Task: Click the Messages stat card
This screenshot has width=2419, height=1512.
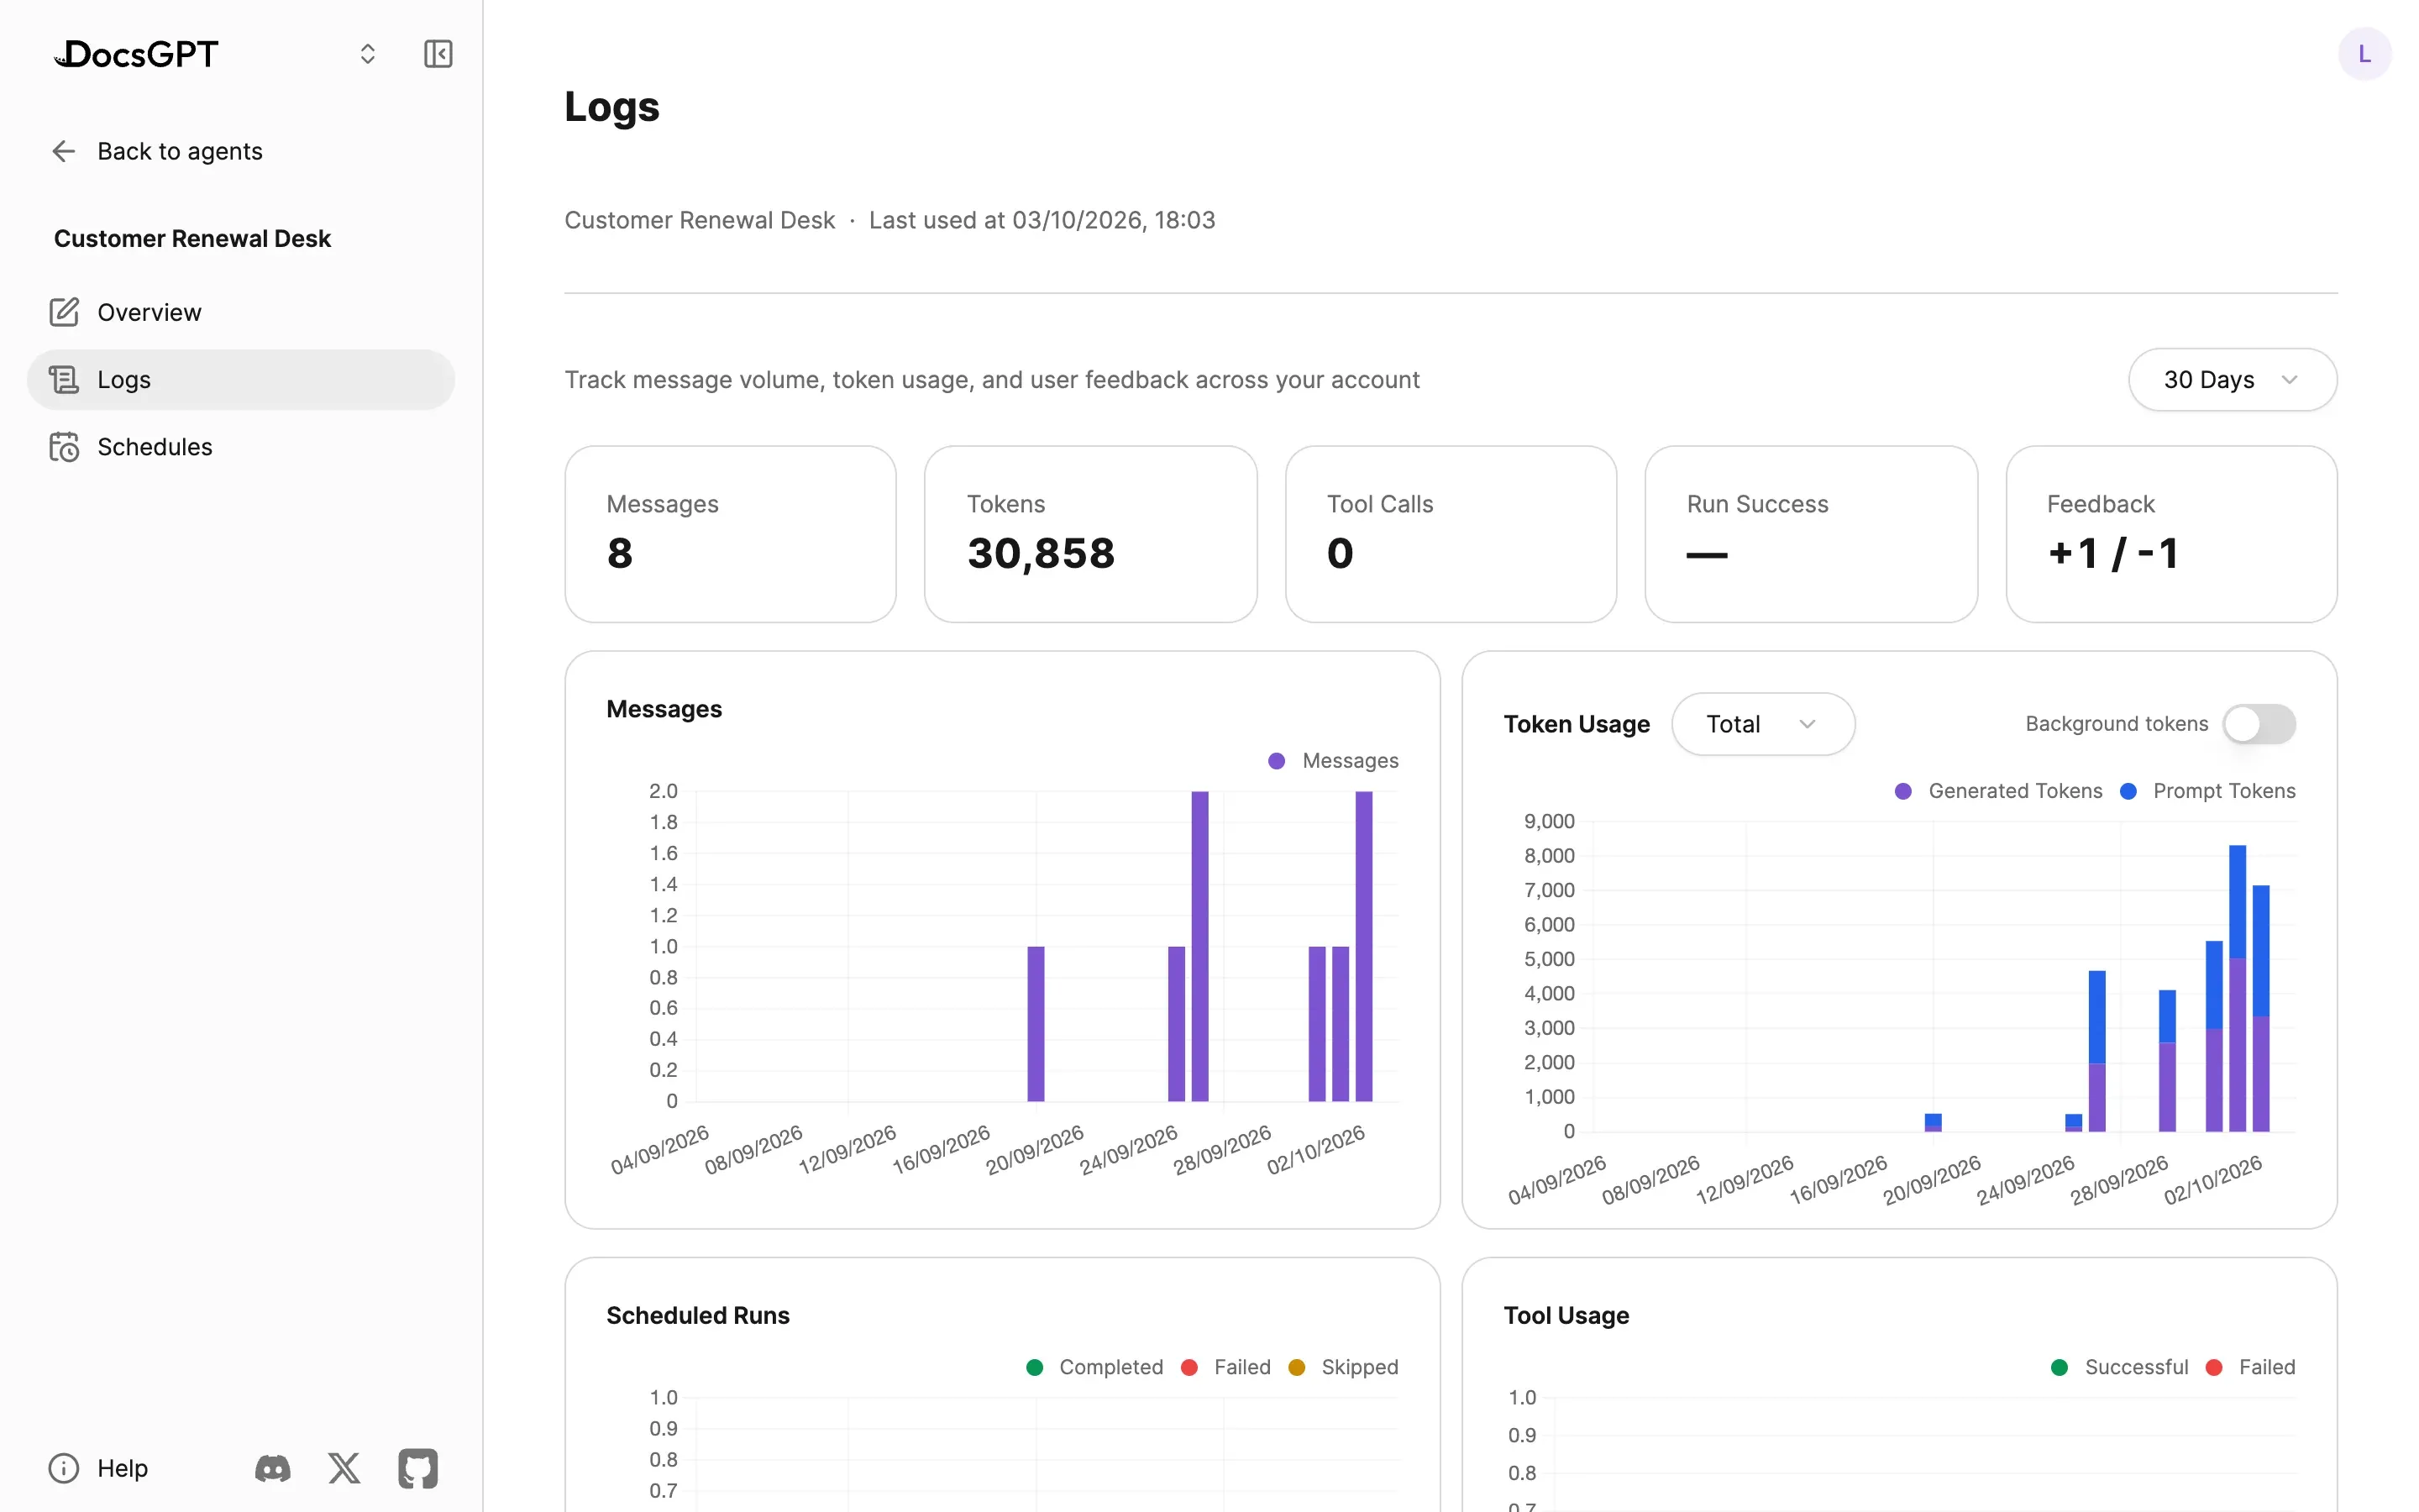Action: (x=731, y=534)
